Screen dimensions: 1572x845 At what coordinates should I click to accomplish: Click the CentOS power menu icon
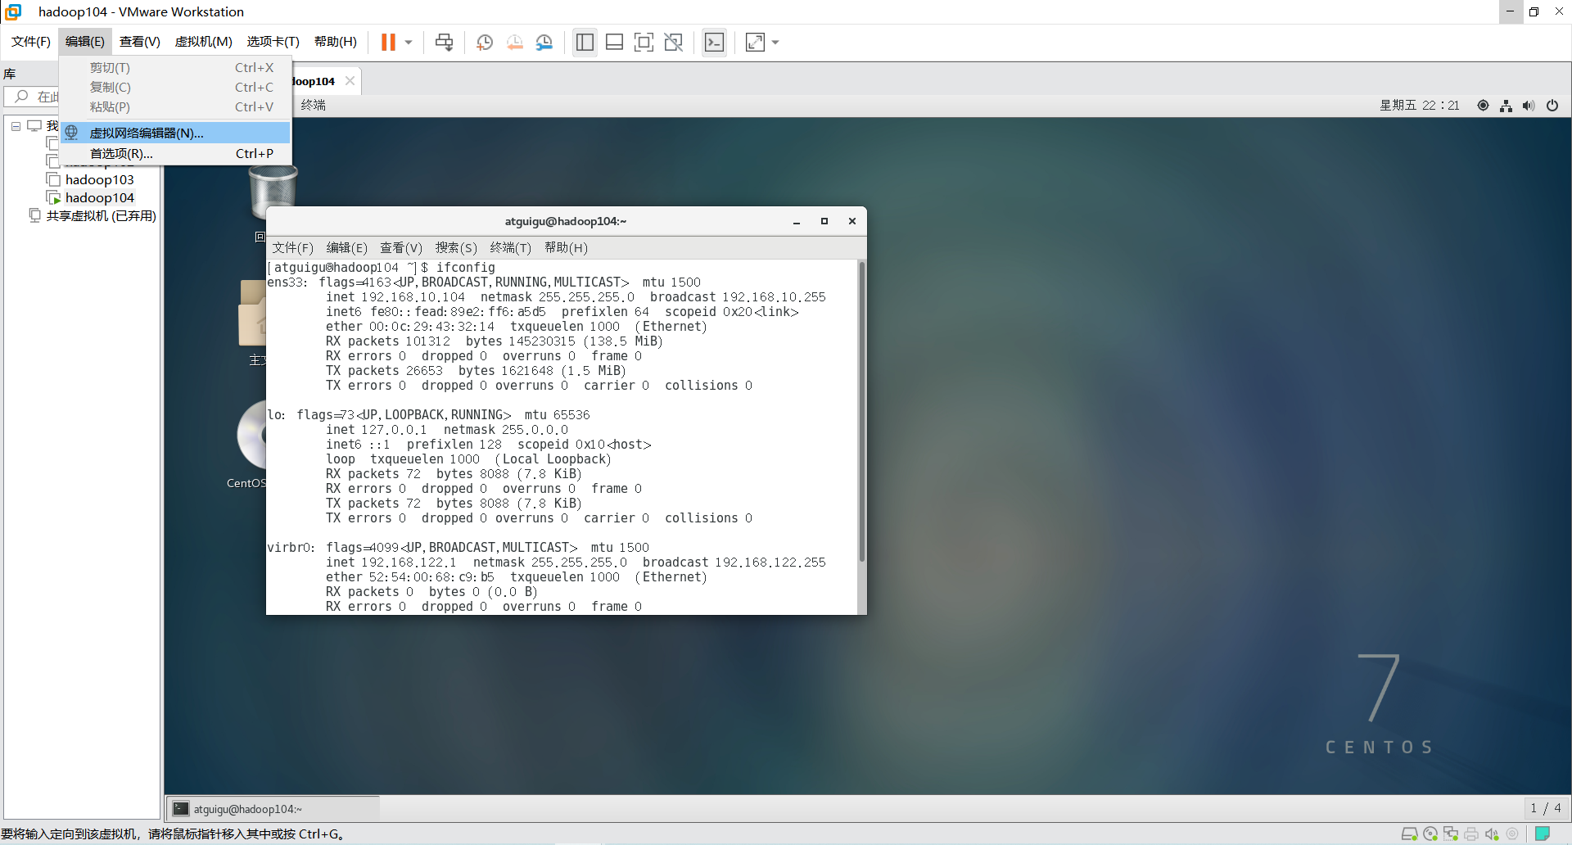(x=1552, y=105)
